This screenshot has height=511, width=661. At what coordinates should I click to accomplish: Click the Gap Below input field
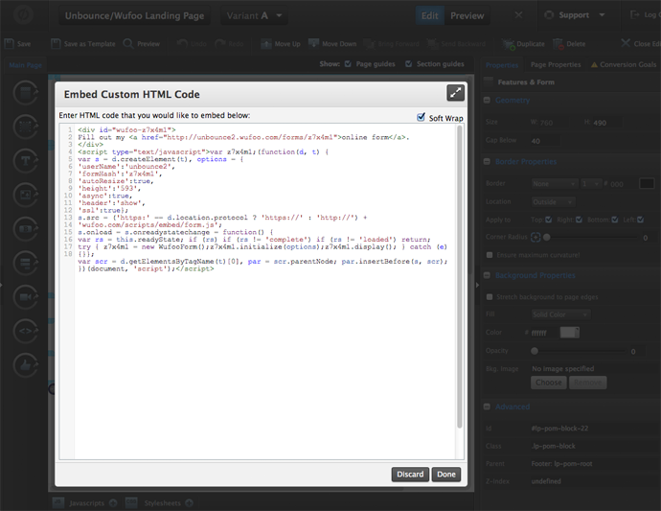point(545,141)
